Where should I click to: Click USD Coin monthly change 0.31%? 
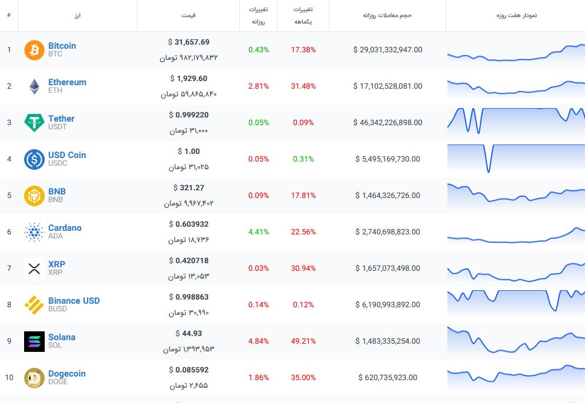pos(303,159)
